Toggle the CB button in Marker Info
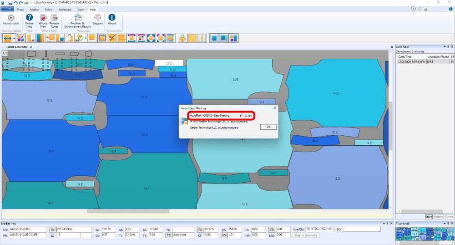This screenshot has width=455, height=245. pyautogui.click(x=272, y=230)
